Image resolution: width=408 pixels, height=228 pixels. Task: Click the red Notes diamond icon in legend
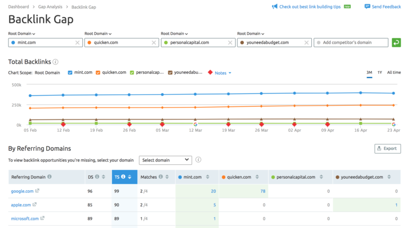tap(210, 72)
